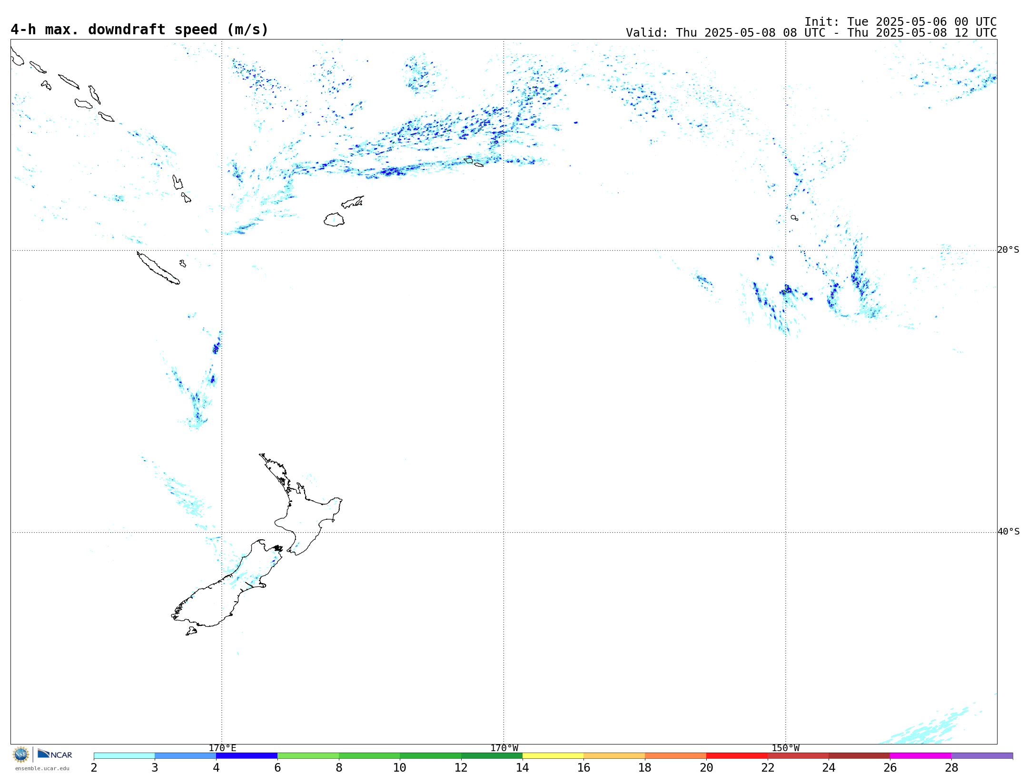The height and width of the screenshot is (774, 1028).
Task: Click the long New Caledonia island outline
Action: 158,268
